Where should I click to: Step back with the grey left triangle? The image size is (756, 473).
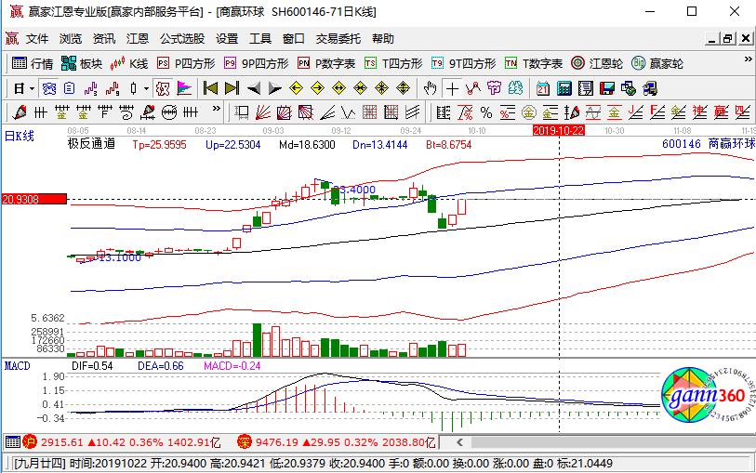(254, 88)
